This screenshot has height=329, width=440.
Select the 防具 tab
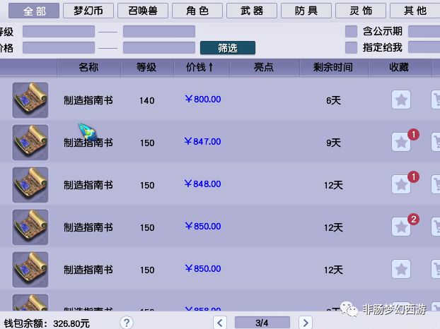click(x=306, y=11)
